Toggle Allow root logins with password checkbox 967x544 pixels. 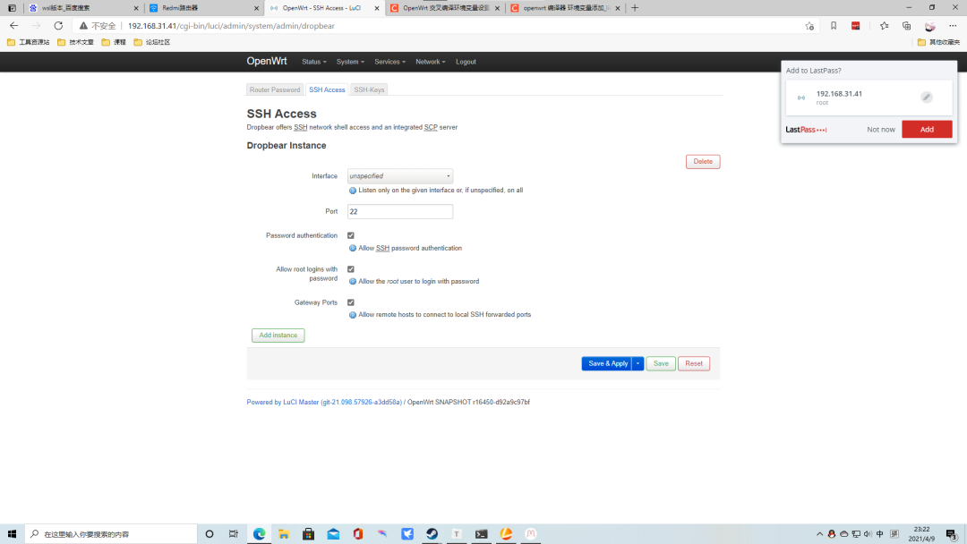point(351,269)
